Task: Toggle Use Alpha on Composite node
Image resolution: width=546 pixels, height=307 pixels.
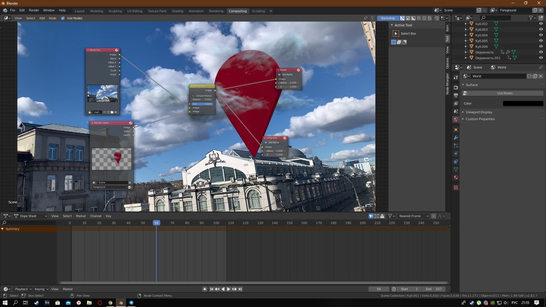Action: [x=266, y=142]
